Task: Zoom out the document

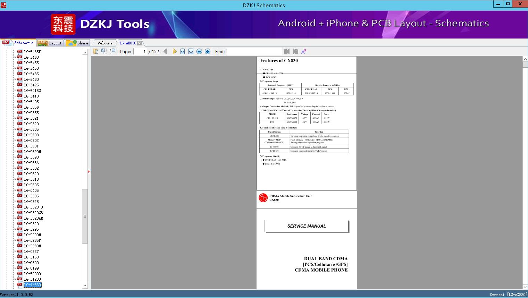Action: coord(199,51)
